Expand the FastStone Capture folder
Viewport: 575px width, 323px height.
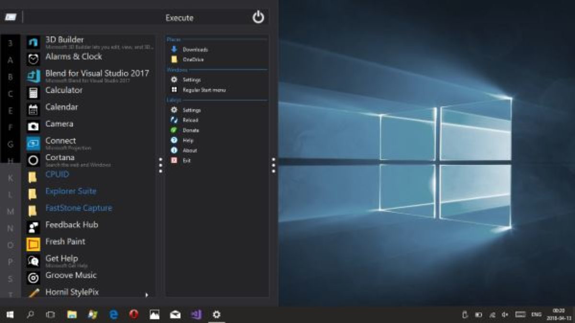point(78,208)
